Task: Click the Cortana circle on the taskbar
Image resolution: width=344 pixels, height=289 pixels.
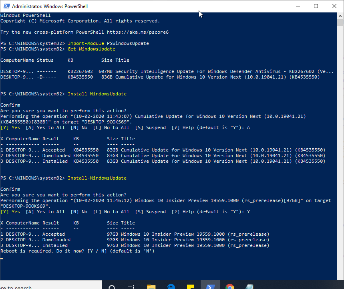Action: (x=112, y=287)
